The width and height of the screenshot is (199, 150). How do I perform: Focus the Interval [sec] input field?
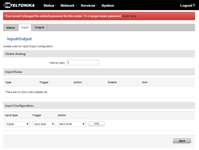pyautogui.click(x=82, y=62)
